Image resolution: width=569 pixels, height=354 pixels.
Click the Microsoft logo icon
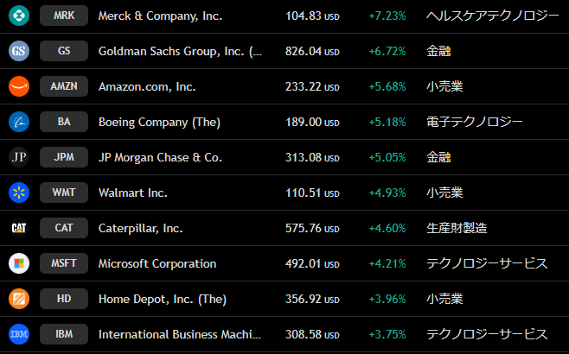click(x=19, y=263)
